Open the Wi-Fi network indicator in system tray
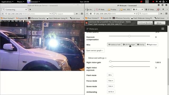The height and width of the screenshot is (95, 169). tap(157, 2)
